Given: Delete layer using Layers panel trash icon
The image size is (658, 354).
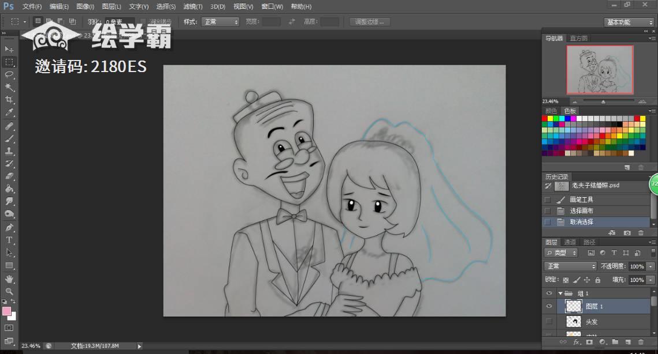Looking at the screenshot, I should (641, 342).
